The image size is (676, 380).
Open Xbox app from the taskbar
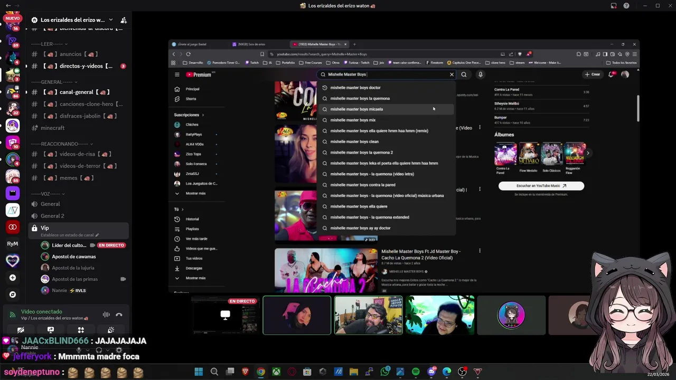point(276,372)
